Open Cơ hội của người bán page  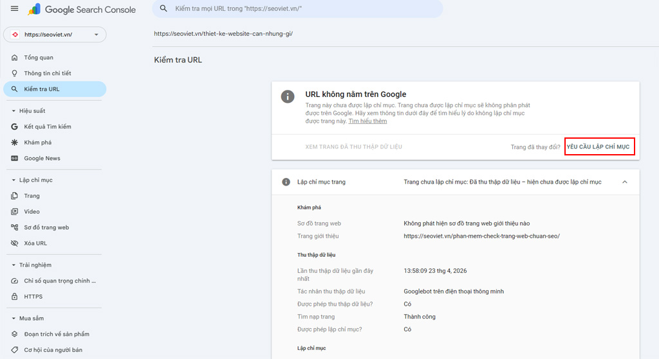click(x=55, y=350)
